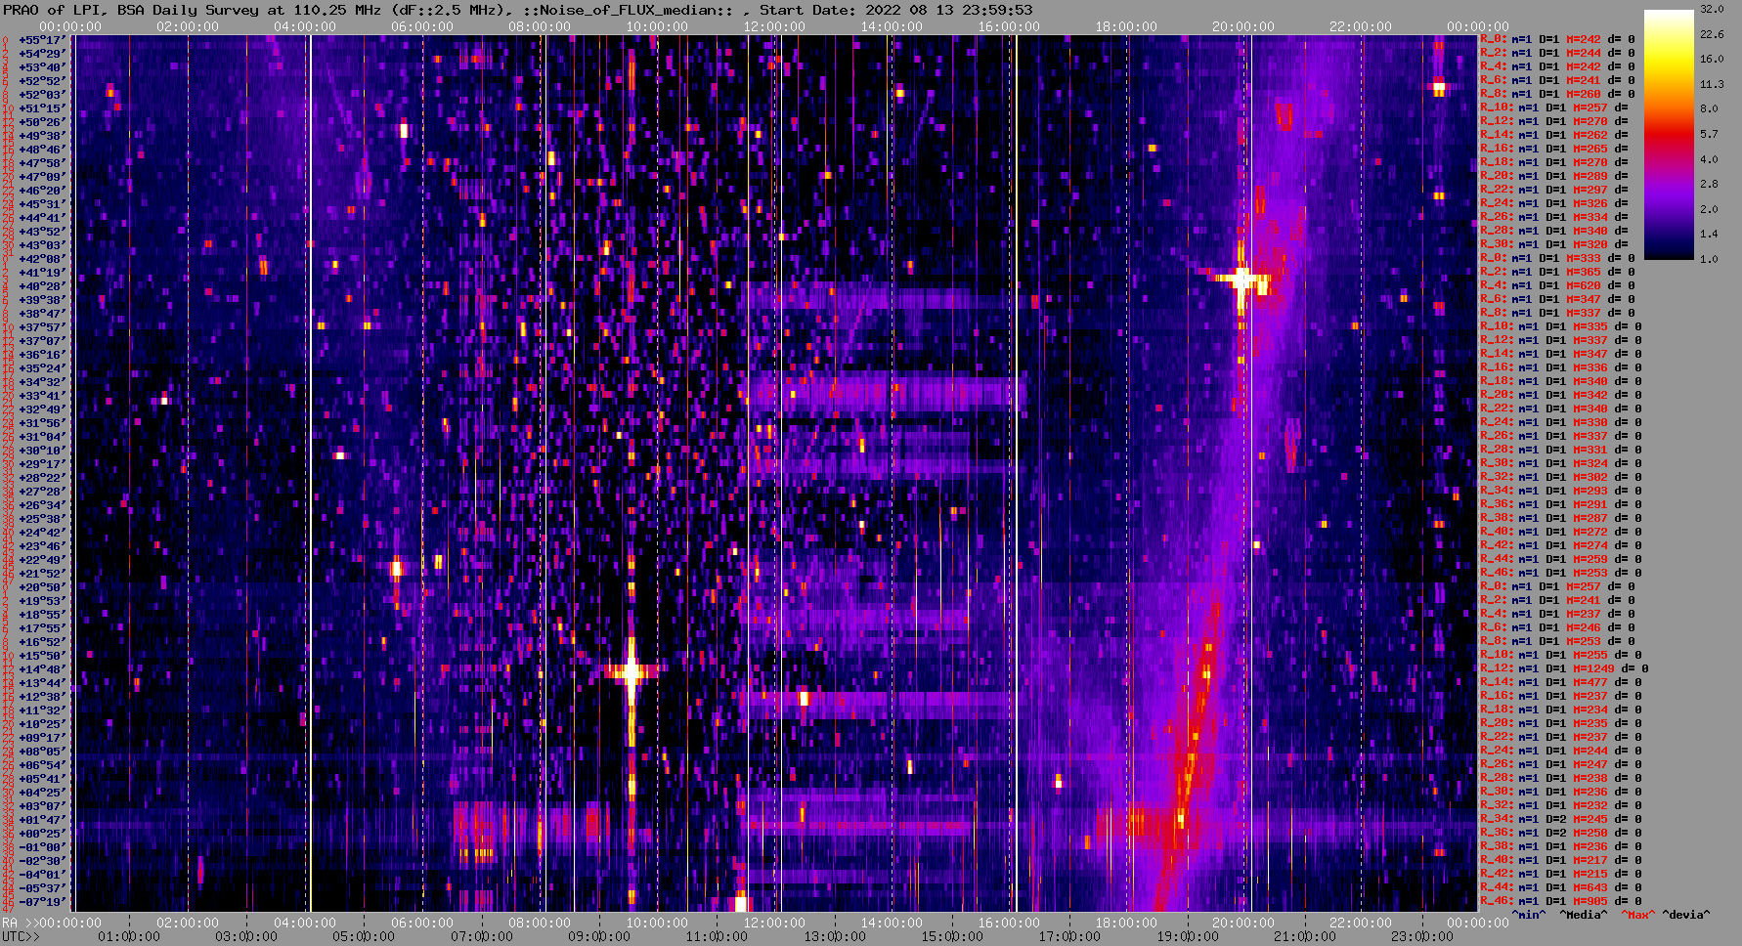Click the +40°28' declination label
The height and width of the screenshot is (946, 1742).
42,285
